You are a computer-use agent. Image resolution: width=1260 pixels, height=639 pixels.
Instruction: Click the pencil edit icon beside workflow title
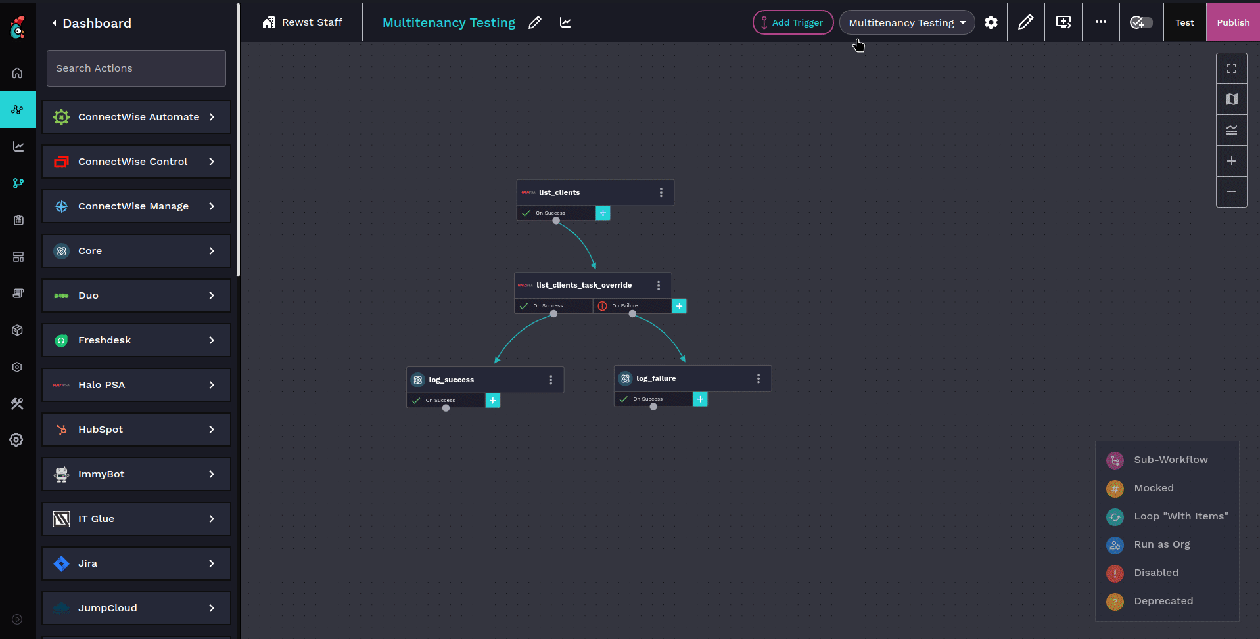535,22
